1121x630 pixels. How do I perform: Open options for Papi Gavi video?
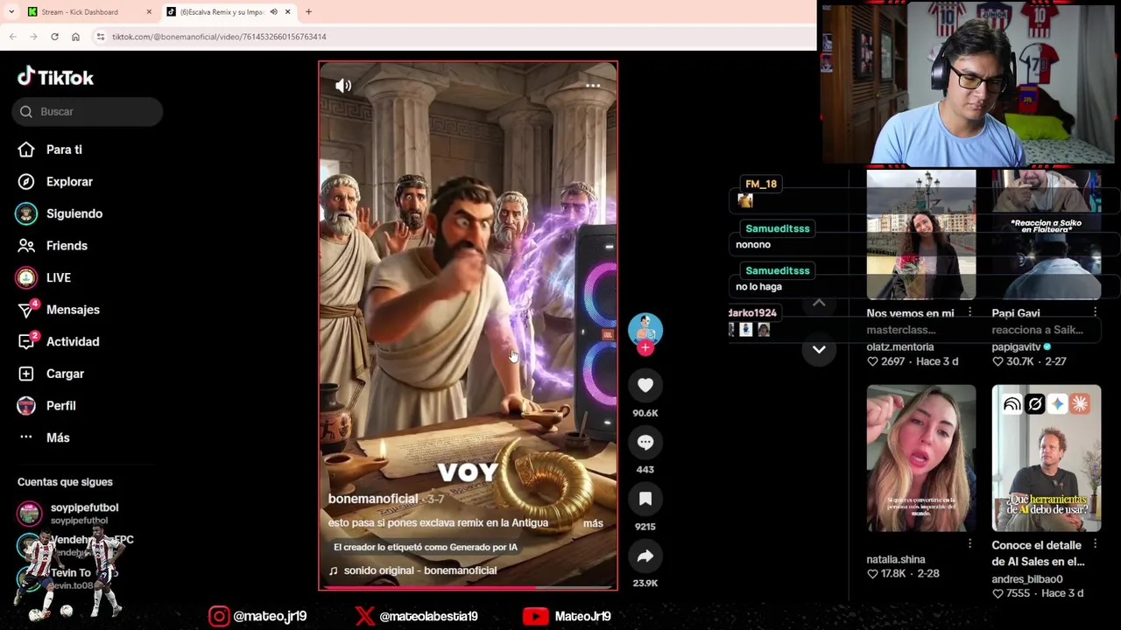1095,312
